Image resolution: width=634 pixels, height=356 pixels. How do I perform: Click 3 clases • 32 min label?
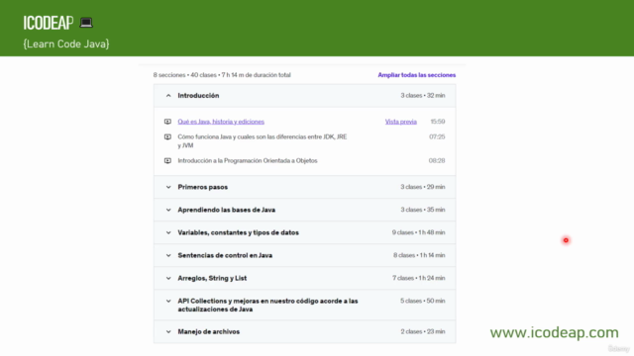[x=423, y=96]
